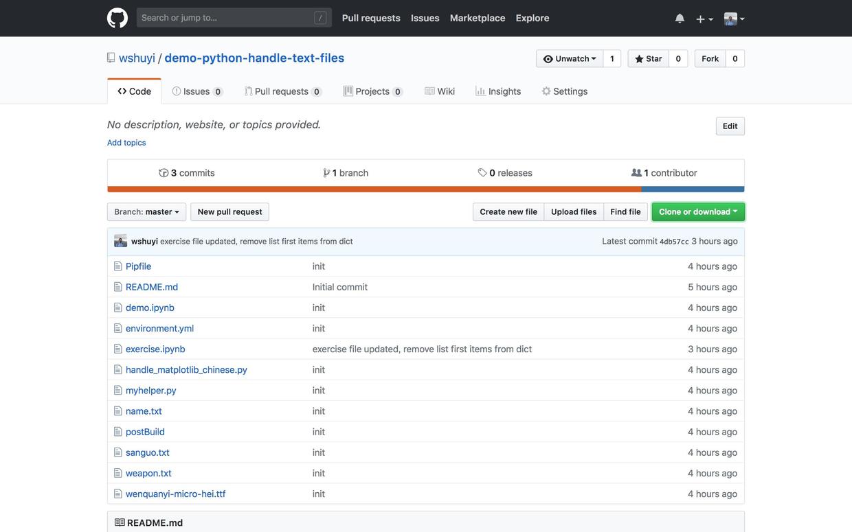Focus the Search or jump to field
Screen dimensions: 852x532
tap(227, 18)
